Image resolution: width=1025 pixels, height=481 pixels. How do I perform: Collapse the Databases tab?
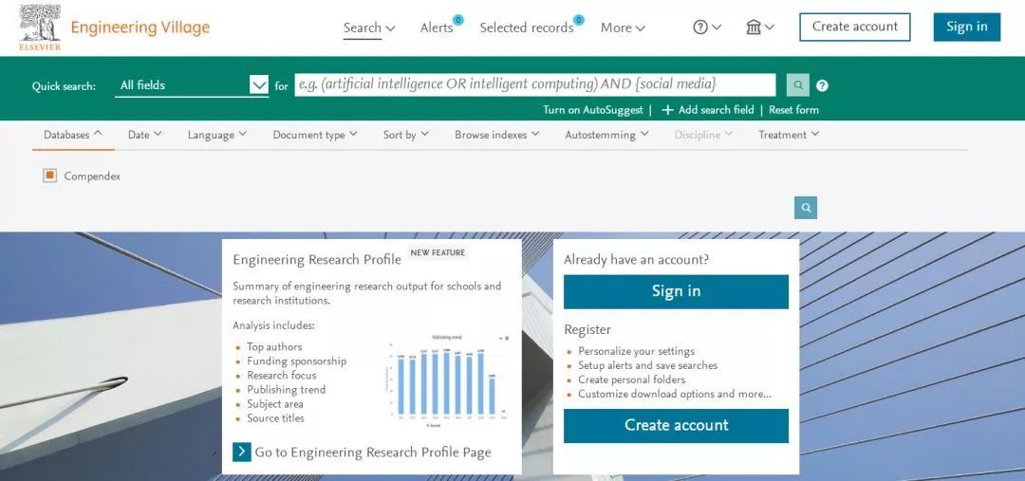click(73, 135)
